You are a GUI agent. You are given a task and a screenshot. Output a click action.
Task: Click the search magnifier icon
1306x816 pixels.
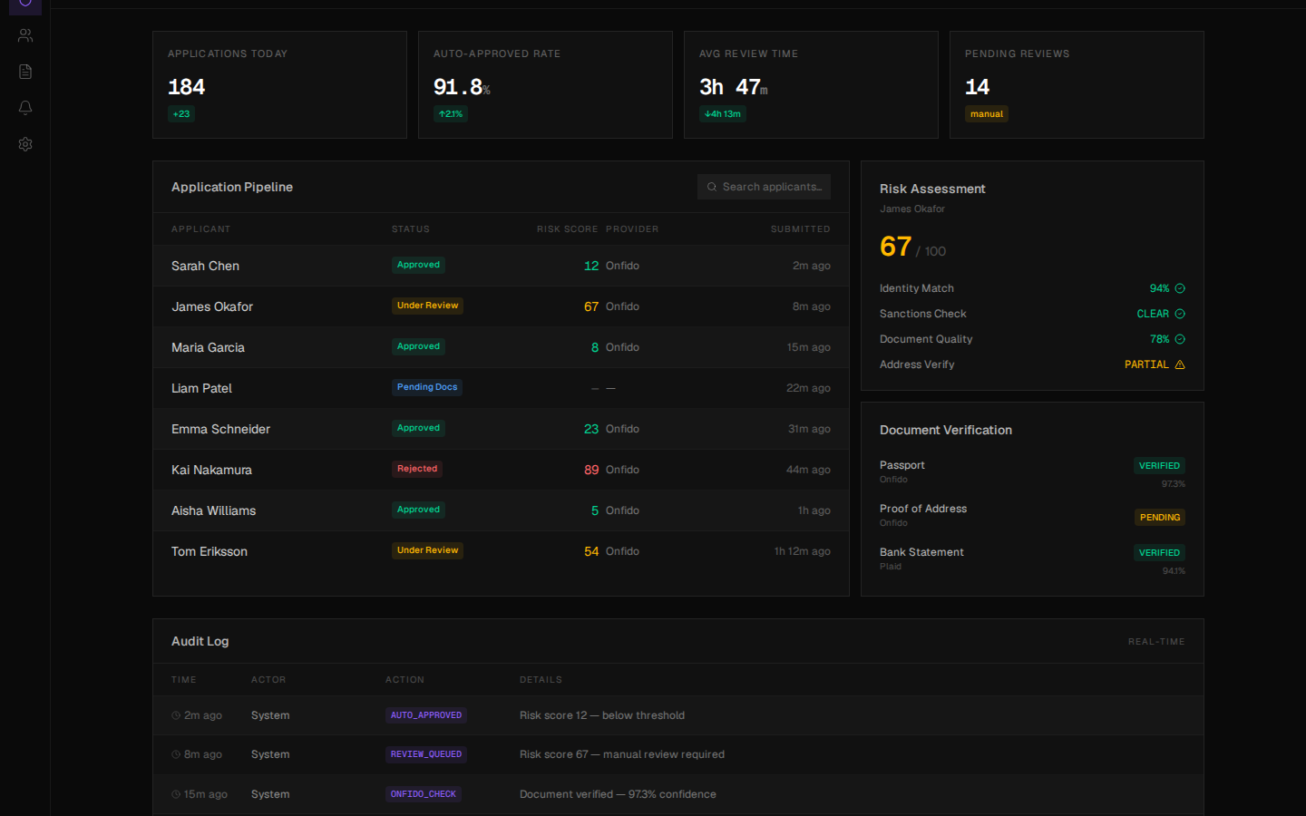point(712,187)
